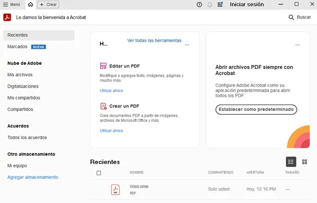
Task: Open the hamburger Menú button
Action: tap(11, 4)
